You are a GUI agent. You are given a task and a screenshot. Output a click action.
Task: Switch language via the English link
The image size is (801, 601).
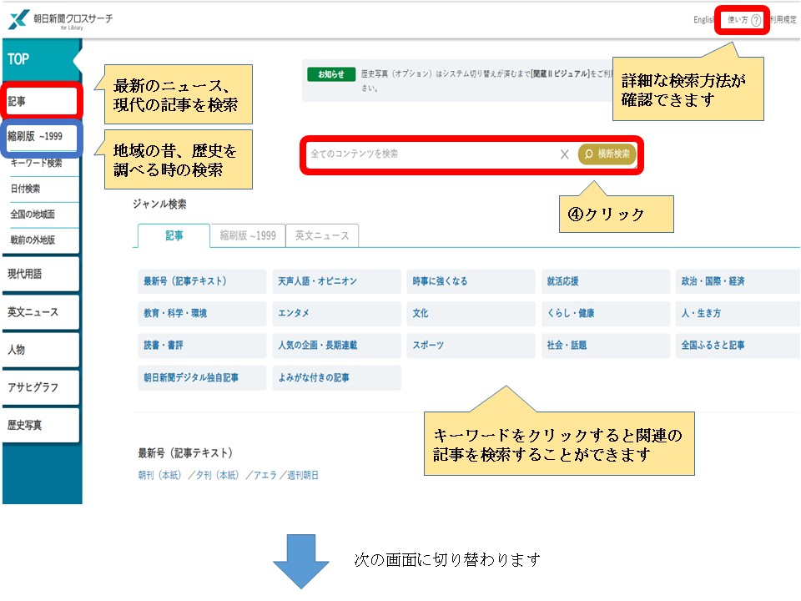(703, 20)
